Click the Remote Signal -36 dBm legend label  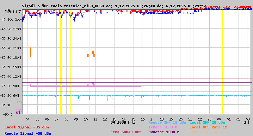click(x=28, y=133)
